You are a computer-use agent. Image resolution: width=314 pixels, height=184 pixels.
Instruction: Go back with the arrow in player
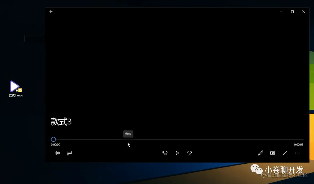(51, 12)
